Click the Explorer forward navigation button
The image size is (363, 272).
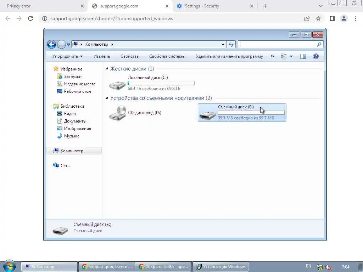61,44
